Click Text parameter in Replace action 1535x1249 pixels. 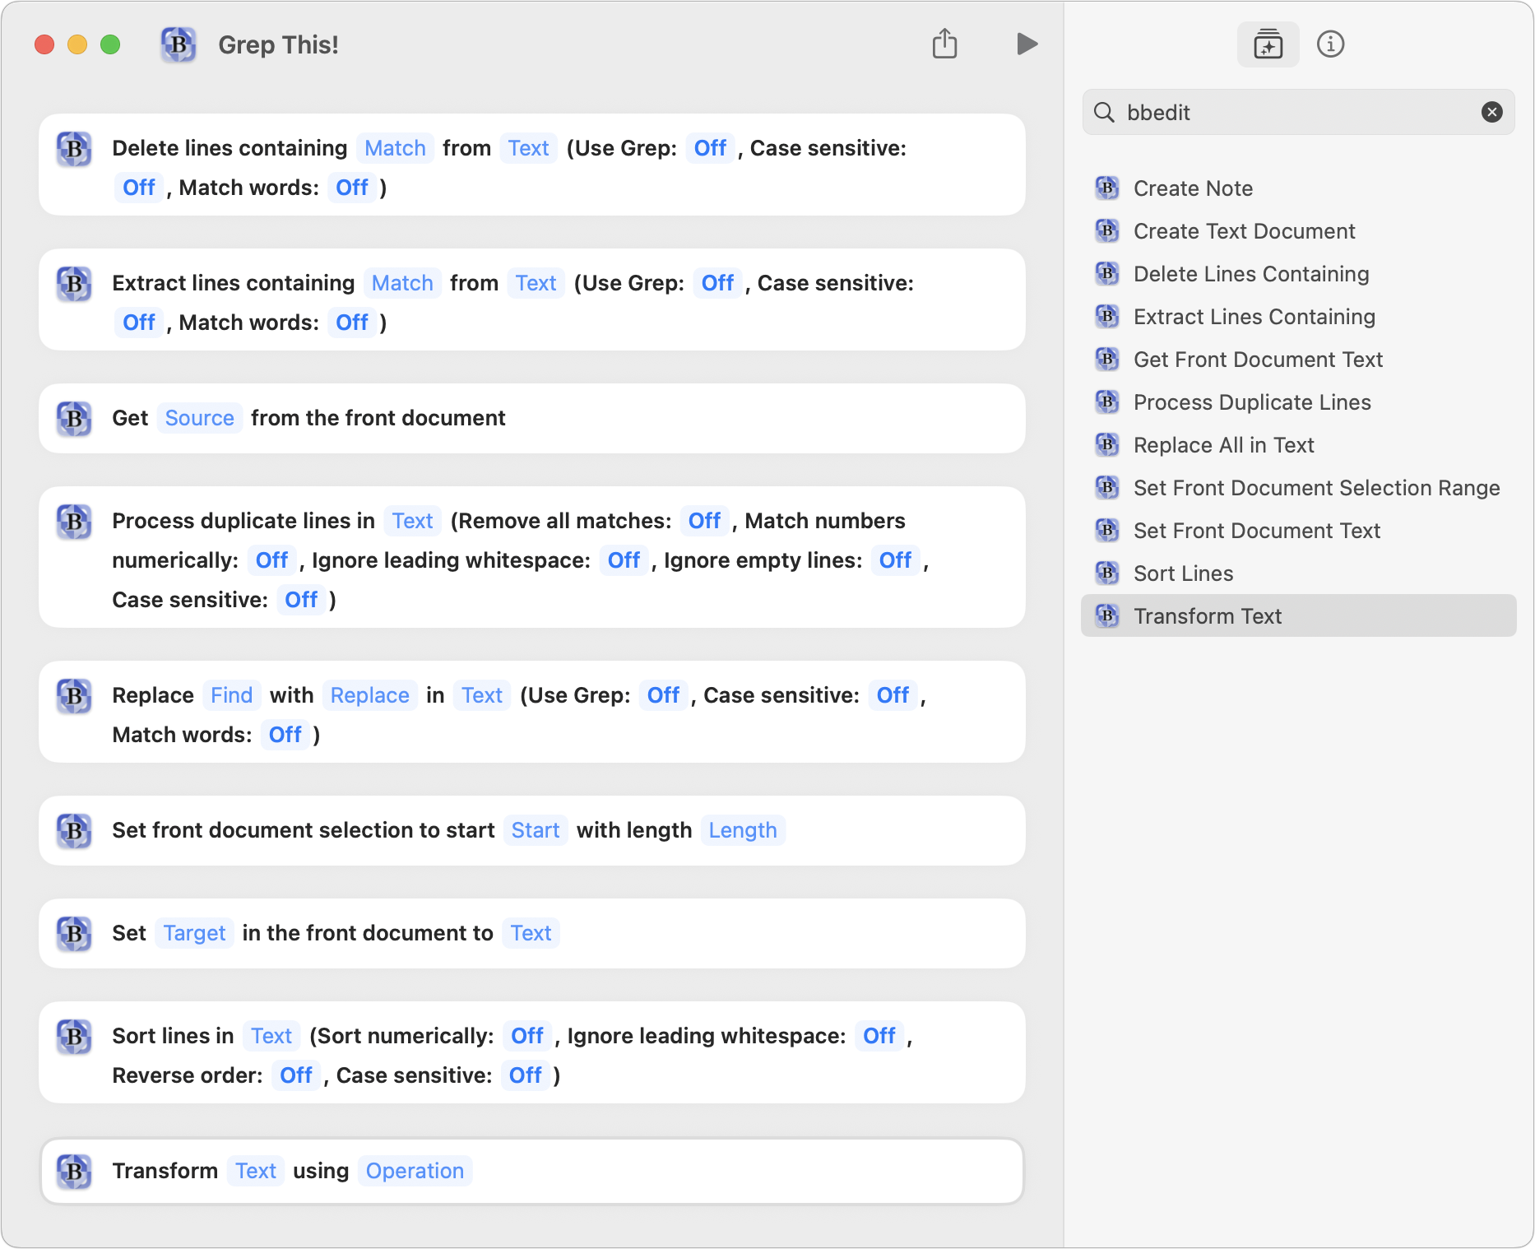(x=481, y=695)
